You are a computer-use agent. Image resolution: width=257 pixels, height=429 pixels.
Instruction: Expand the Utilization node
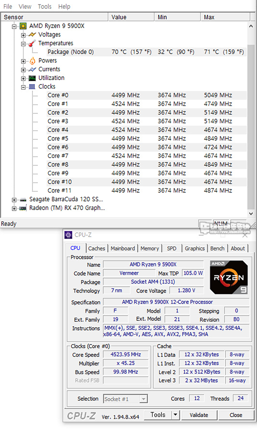coord(23,78)
